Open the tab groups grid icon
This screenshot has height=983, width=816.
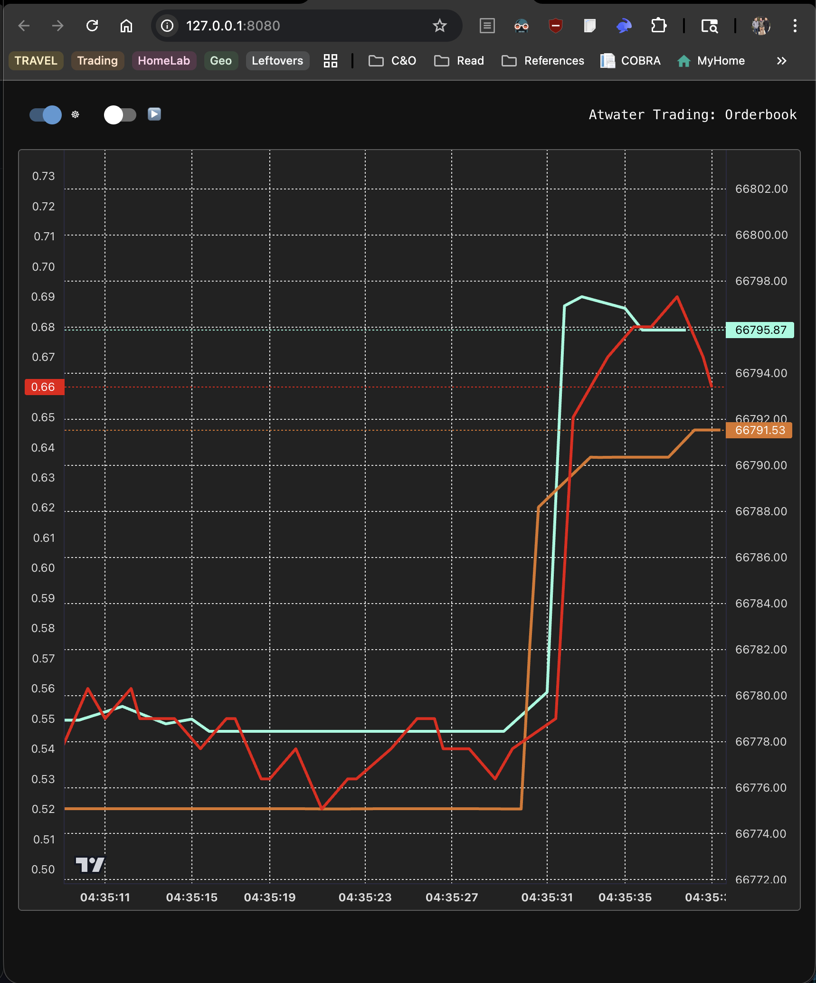[330, 61]
